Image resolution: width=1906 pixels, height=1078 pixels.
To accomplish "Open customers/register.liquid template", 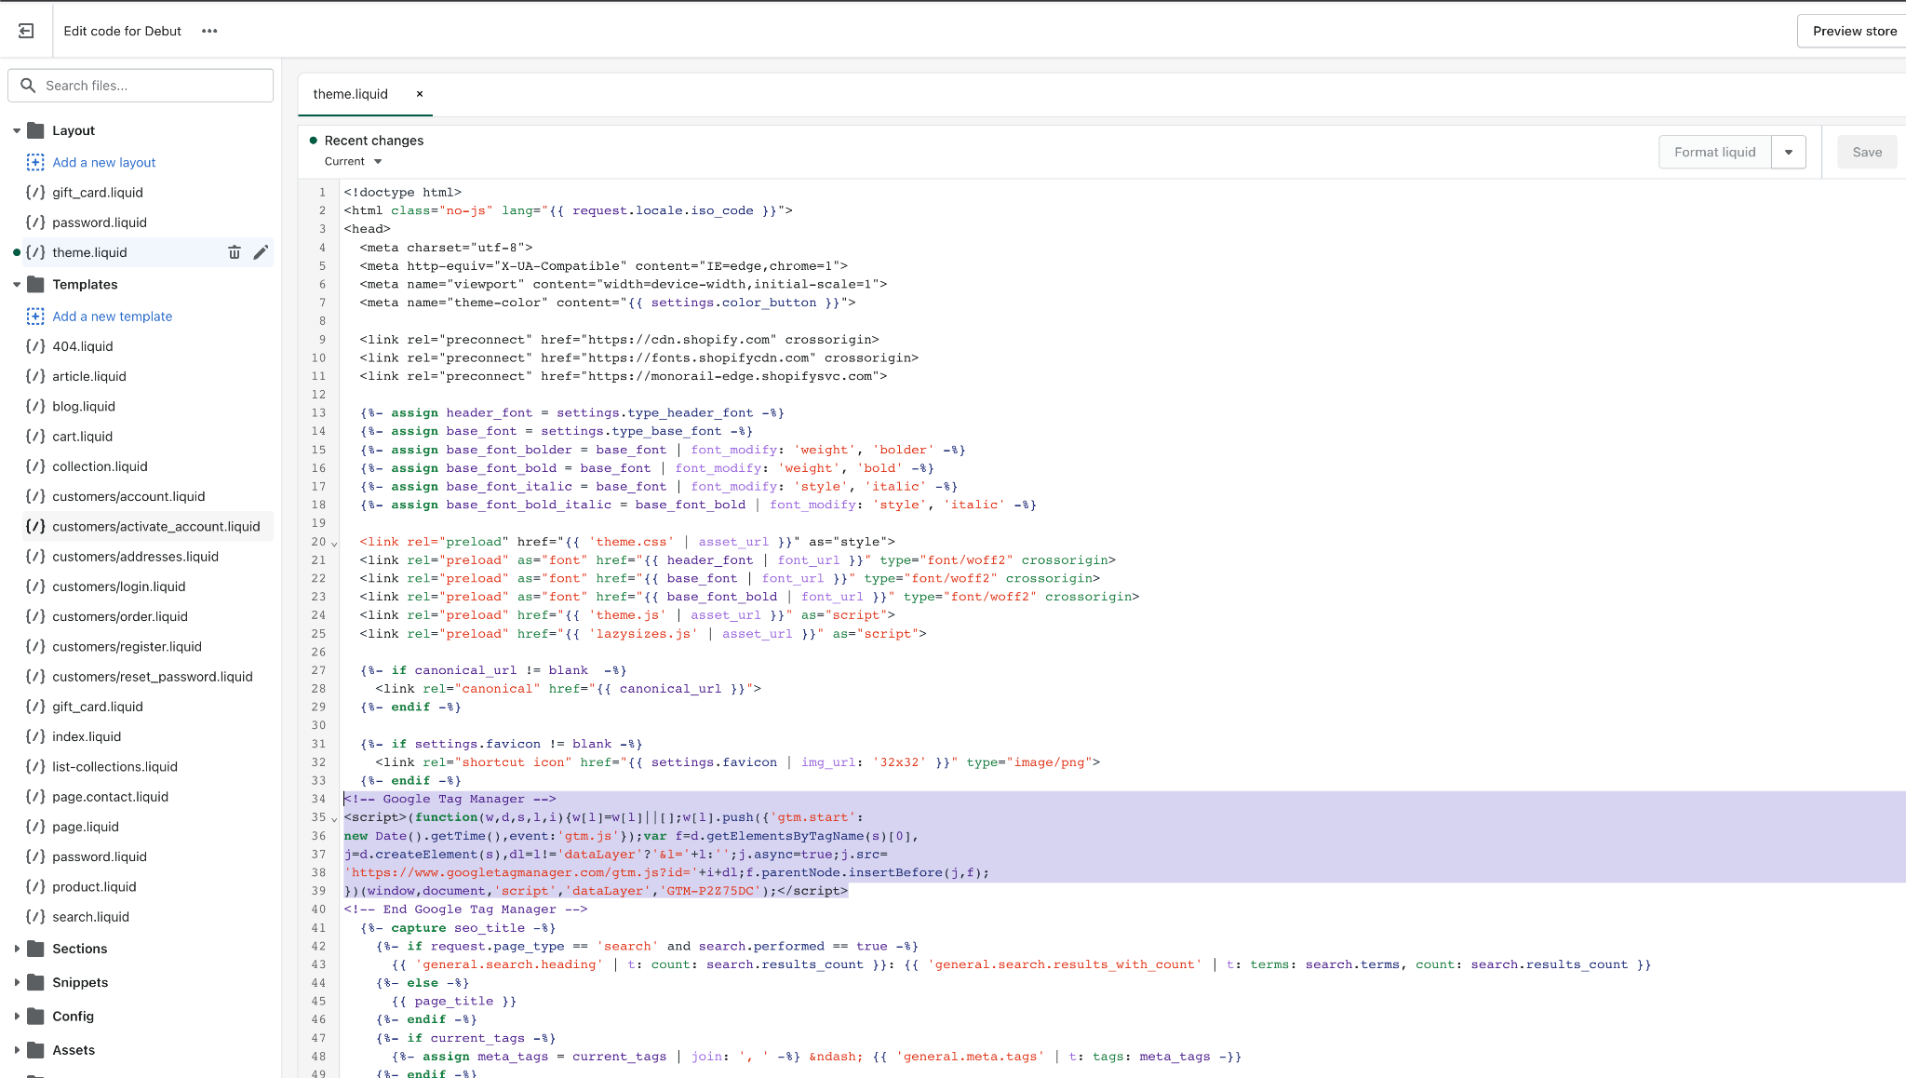I will click(x=127, y=646).
